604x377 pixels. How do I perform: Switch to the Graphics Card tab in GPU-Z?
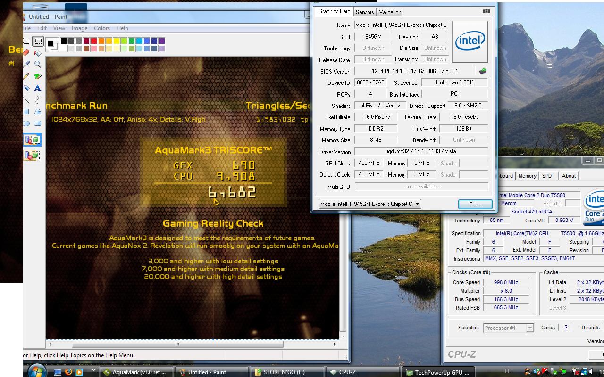pos(335,11)
